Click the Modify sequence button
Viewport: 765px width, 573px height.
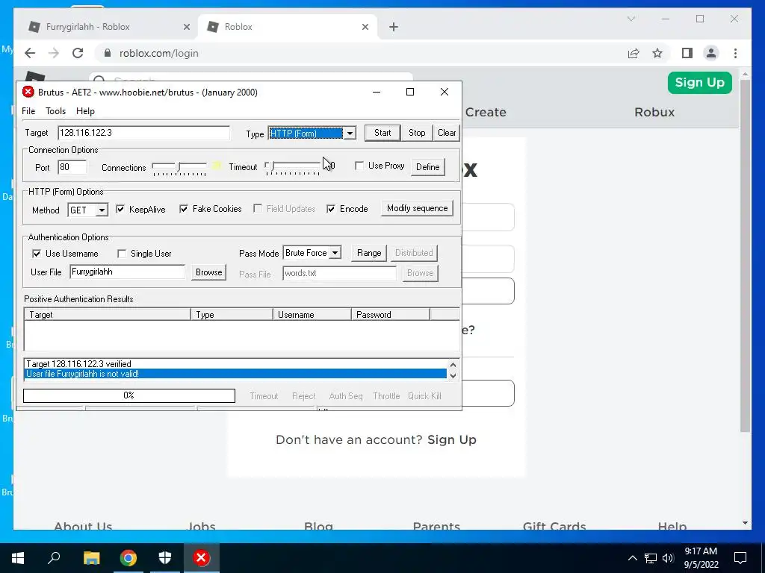[417, 208]
